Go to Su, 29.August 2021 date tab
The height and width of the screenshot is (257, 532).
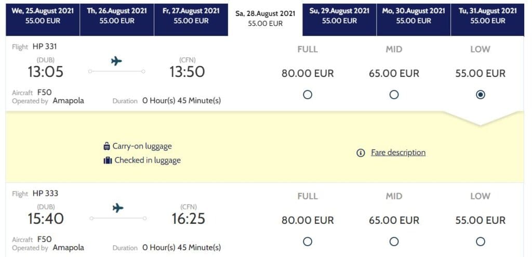(340, 16)
